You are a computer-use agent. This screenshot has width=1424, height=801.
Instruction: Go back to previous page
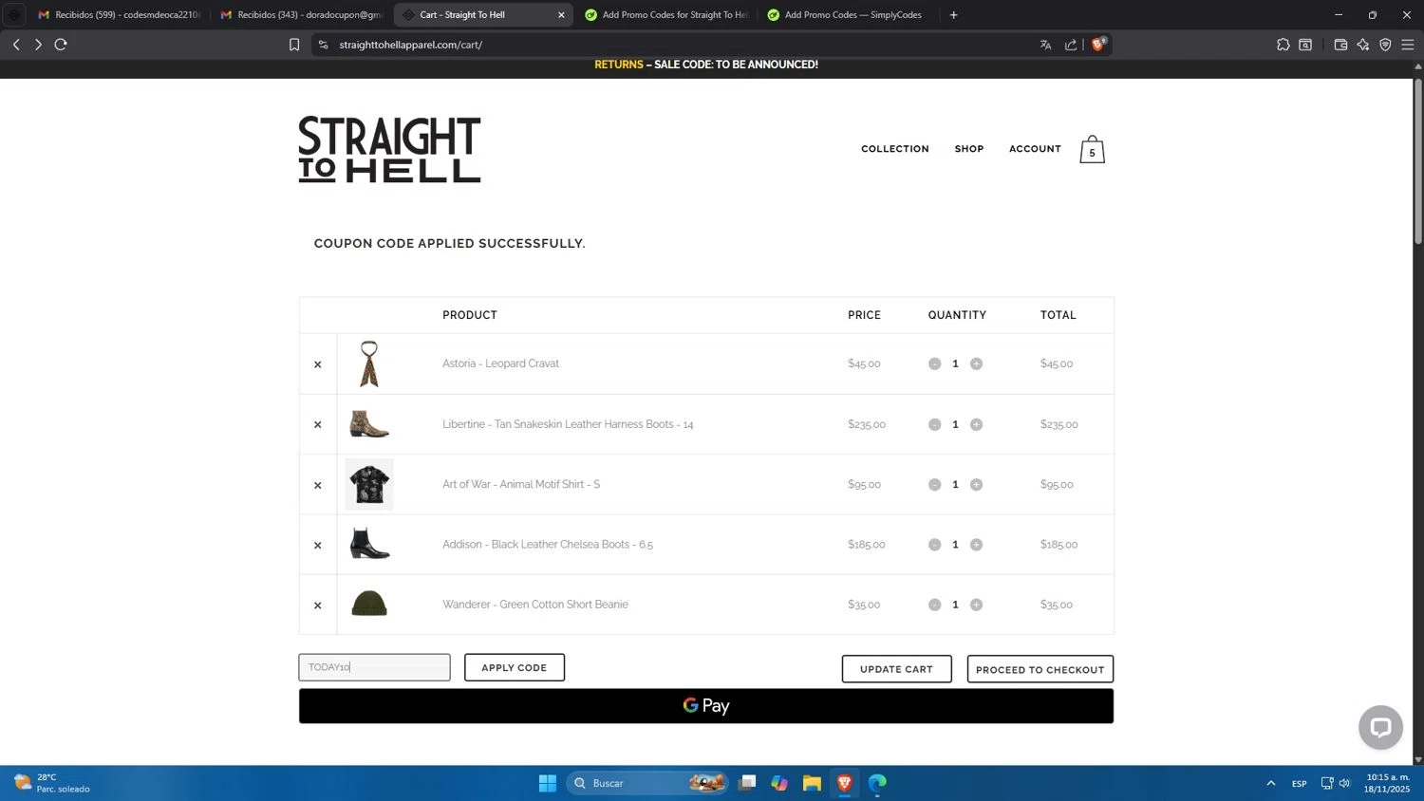16,45
